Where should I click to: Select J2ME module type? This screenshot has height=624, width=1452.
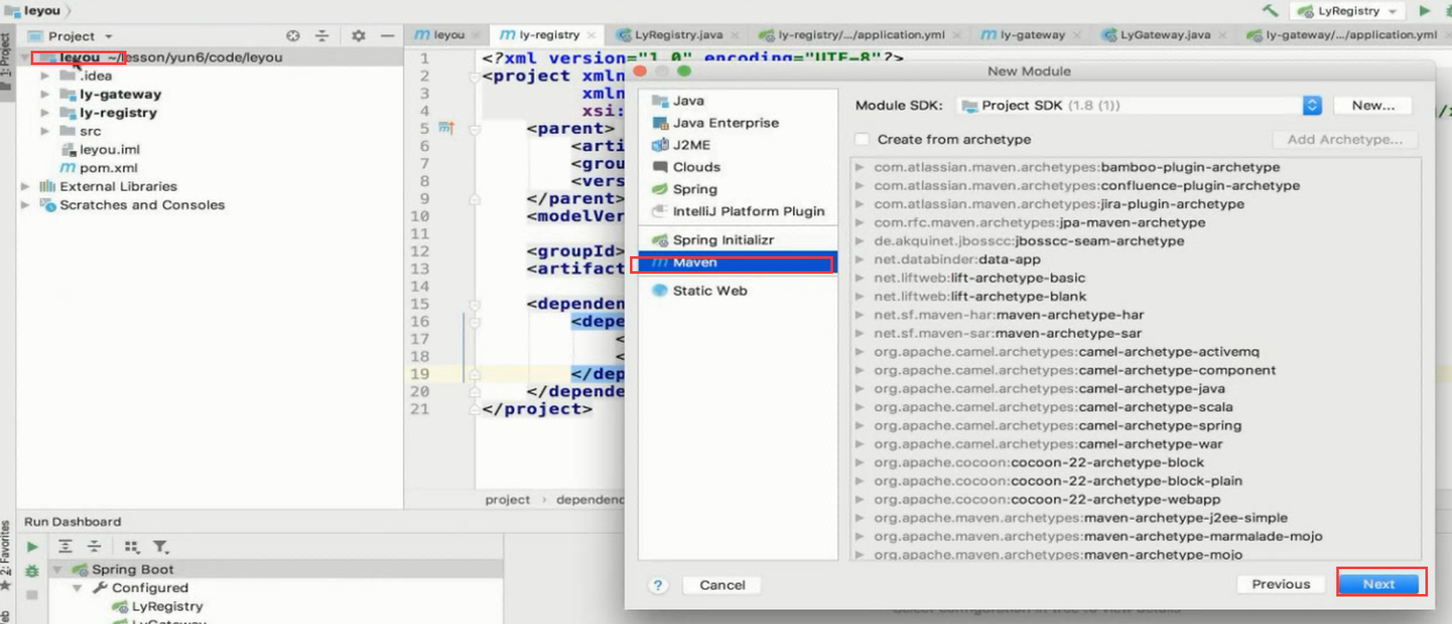[x=737, y=145]
